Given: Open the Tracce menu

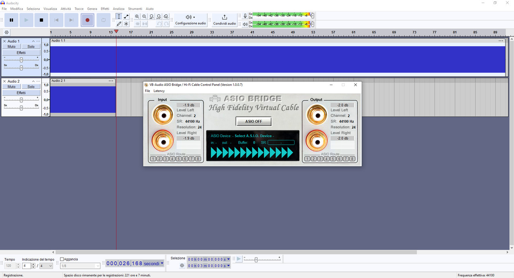Looking at the screenshot, I should click(79, 9).
